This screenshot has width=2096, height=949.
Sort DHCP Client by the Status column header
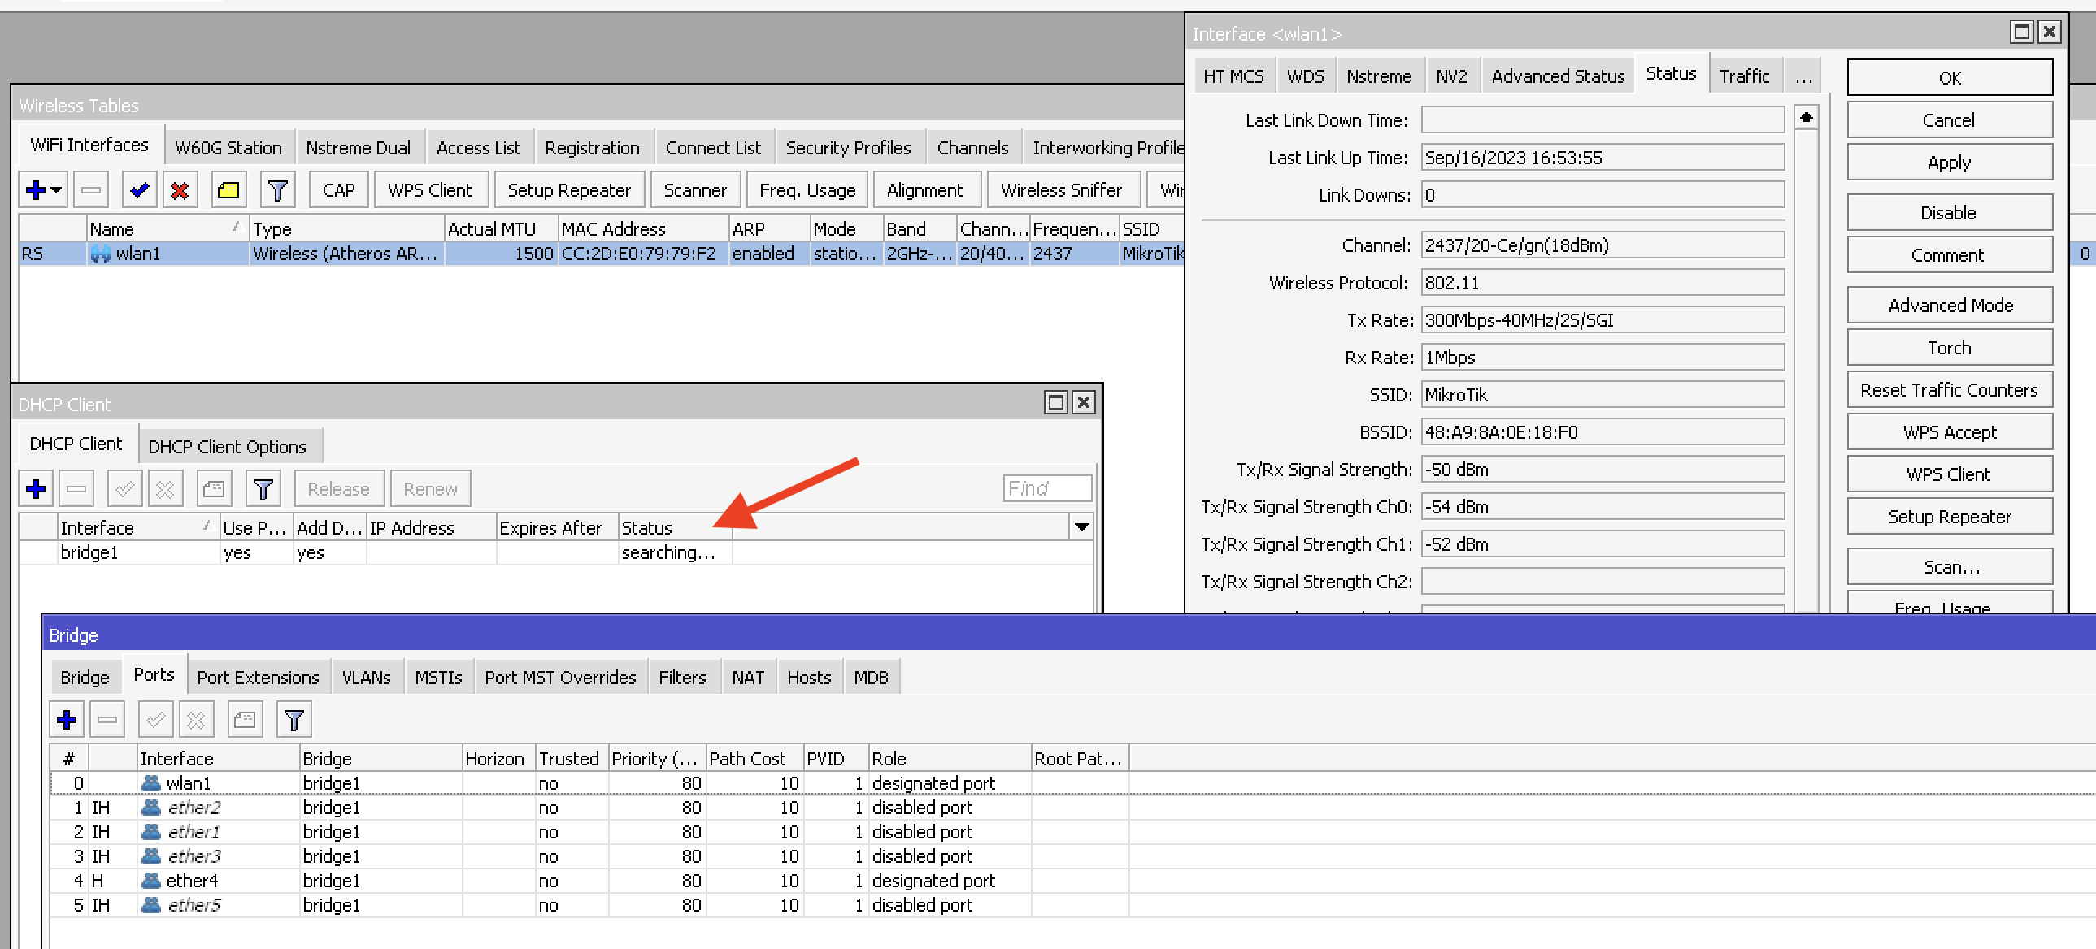675,528
